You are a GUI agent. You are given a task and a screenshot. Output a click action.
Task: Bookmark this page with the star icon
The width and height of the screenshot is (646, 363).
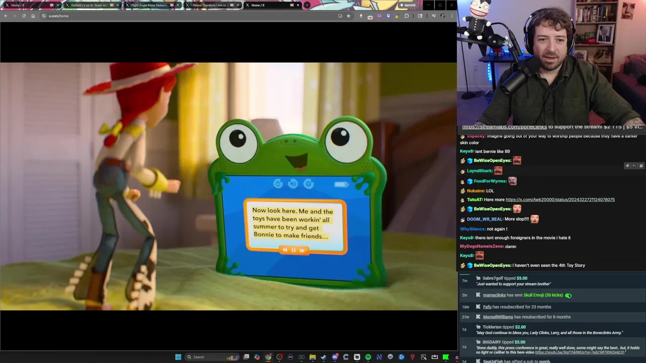point(348,16)
